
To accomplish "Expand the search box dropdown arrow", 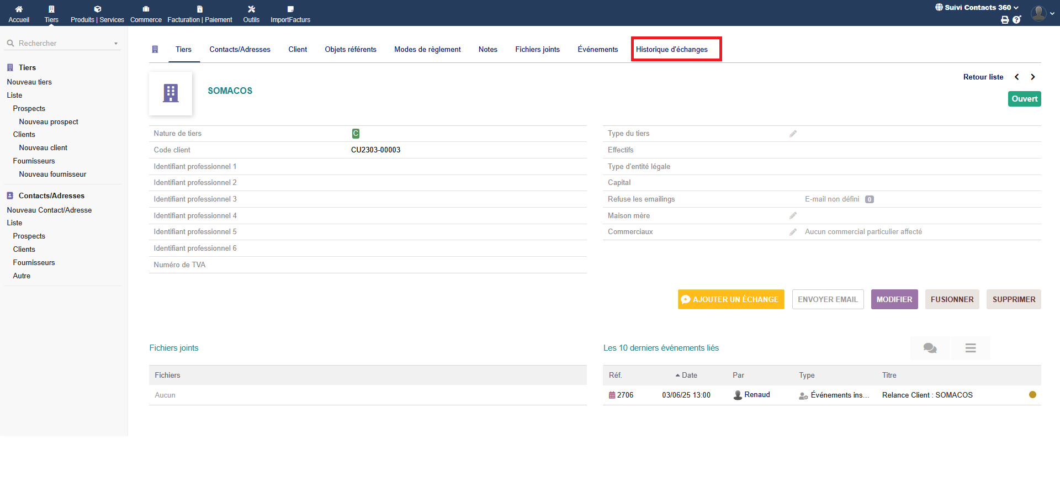I will point(116,44).
